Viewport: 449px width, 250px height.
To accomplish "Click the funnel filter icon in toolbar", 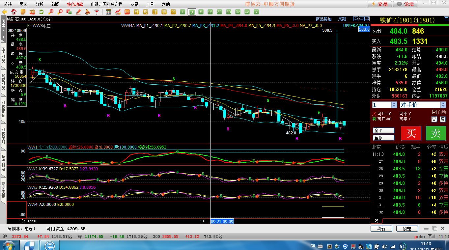I will click(x=97, y=12).
